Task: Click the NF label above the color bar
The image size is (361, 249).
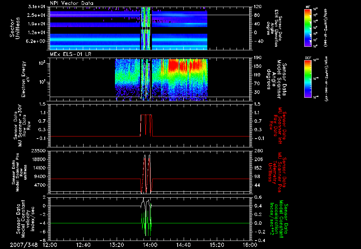Action: click(x=308, y=7)
